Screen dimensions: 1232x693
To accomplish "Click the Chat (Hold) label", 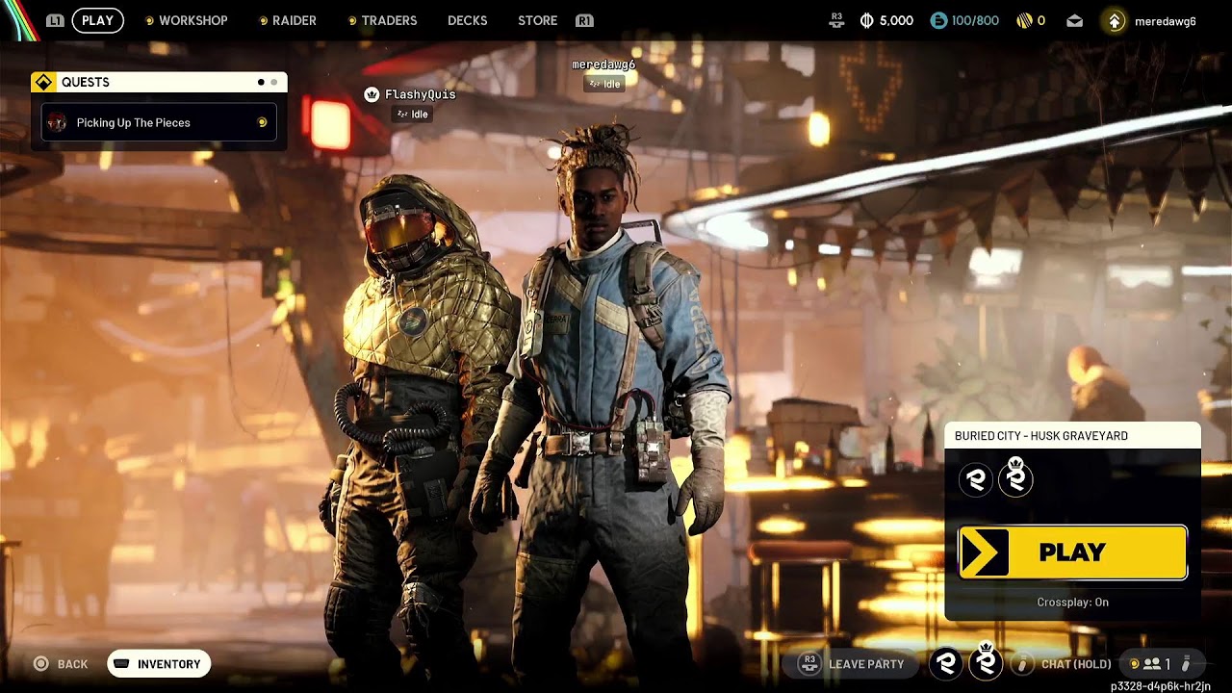I will pyautogui.click(x=1076, y=664).
